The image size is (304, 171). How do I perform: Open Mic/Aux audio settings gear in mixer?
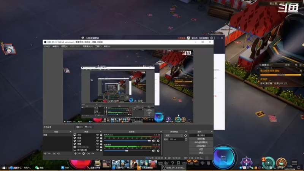pyautogui.click(x=158, y=141)
